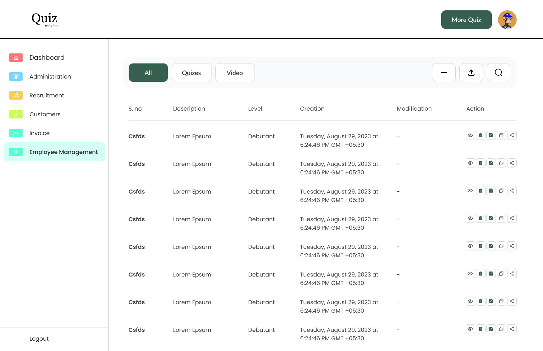This screenshot has width=543, height=351.
Task: Click the plus add icon button
Action: click(x=444, y=73)
